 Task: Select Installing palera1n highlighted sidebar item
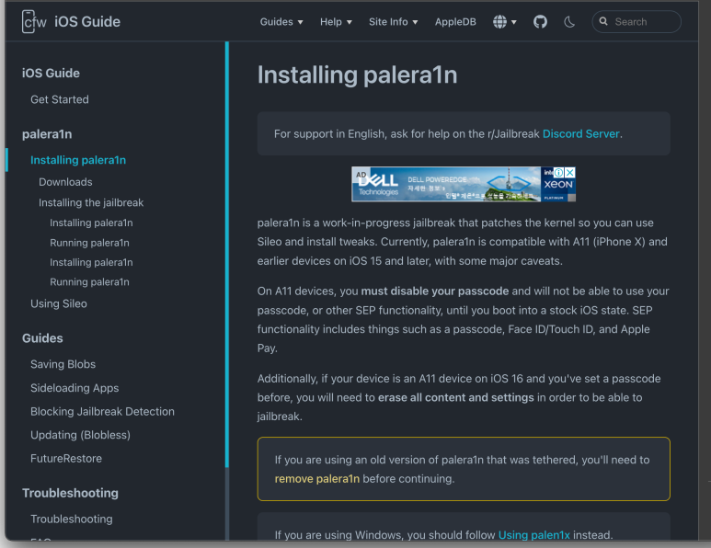[78, 160]
